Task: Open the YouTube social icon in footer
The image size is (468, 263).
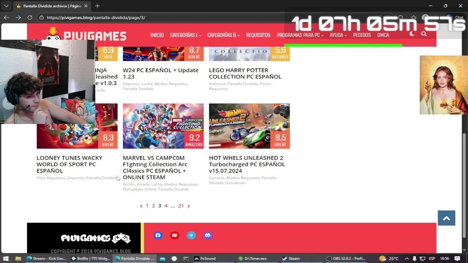Action: 174,235
